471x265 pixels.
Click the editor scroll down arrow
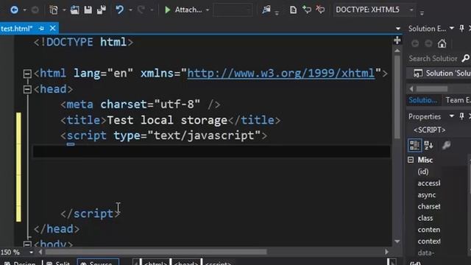click(x=397, y=241)
